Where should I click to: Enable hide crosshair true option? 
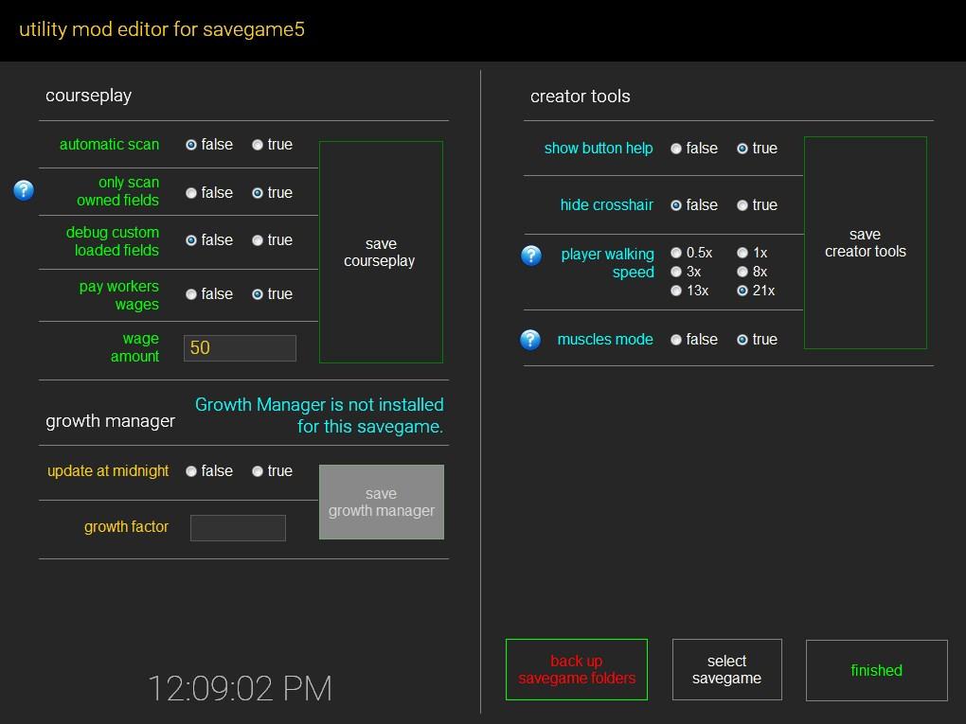tap(742, 205)
